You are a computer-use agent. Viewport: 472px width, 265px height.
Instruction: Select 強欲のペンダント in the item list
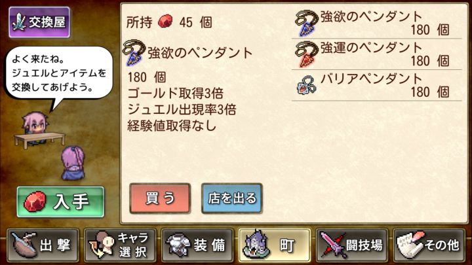[x=376, y=23]
